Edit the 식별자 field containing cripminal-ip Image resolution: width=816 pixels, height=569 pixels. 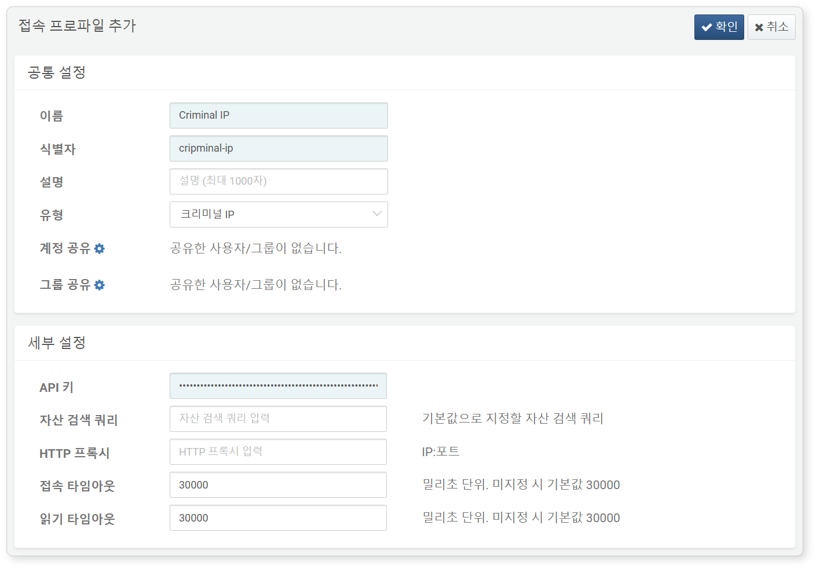click(279, 149)
